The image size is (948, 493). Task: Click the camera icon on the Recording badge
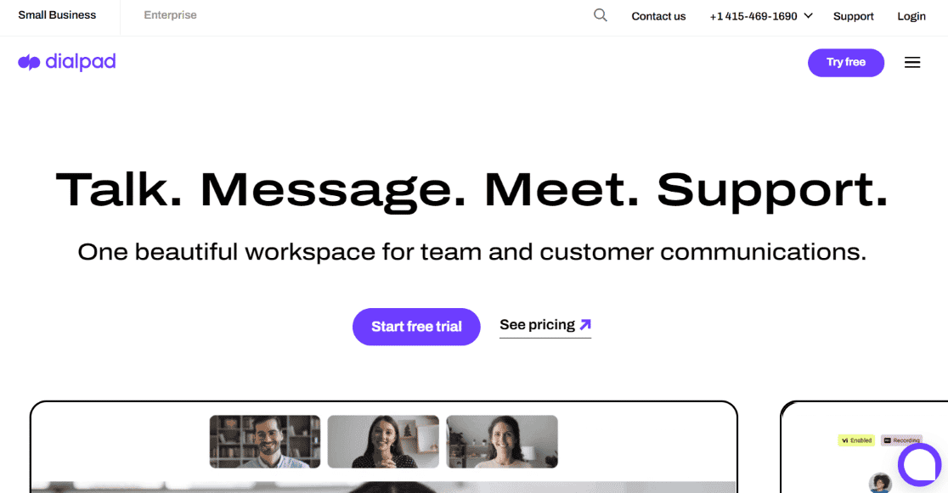click(x=888, y=440)
